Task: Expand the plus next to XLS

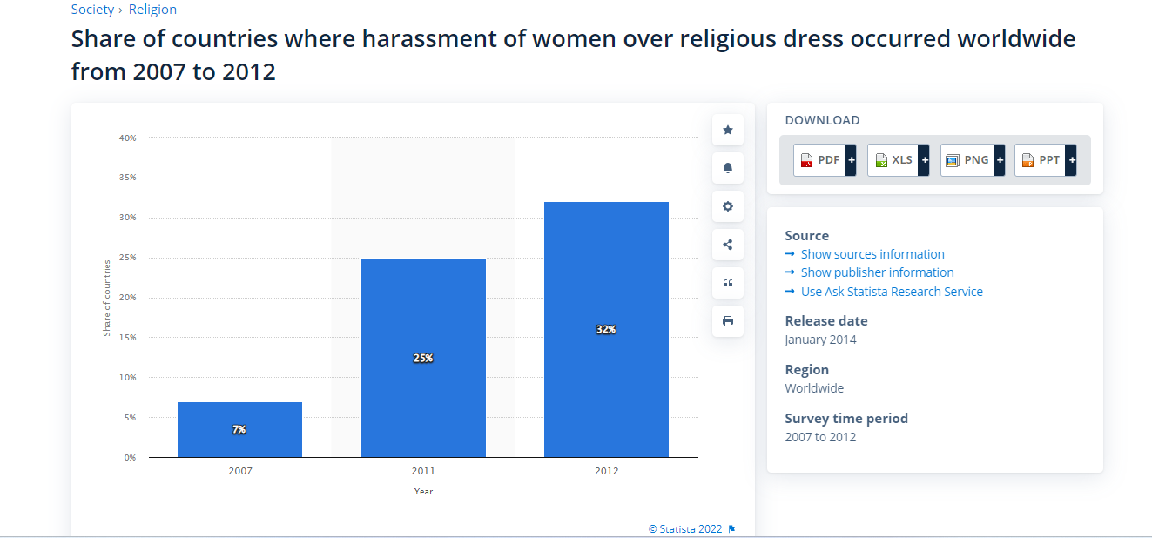Action: [925, 160]
